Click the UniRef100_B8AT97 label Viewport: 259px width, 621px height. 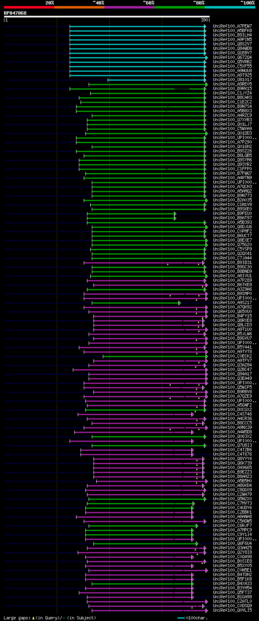pyautogui.click(x=232, y=218)
